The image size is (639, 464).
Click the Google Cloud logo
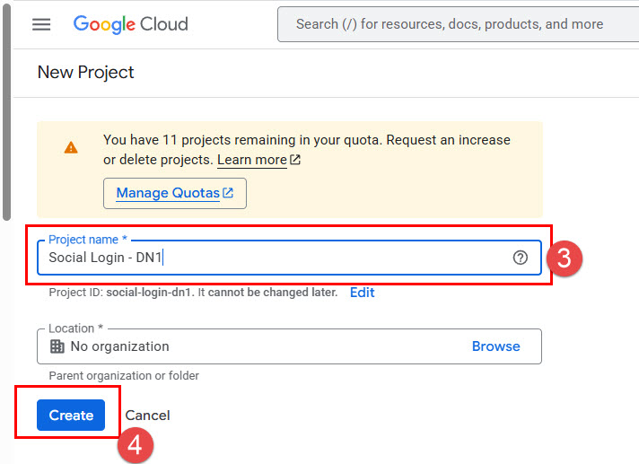tap(131, 24)
